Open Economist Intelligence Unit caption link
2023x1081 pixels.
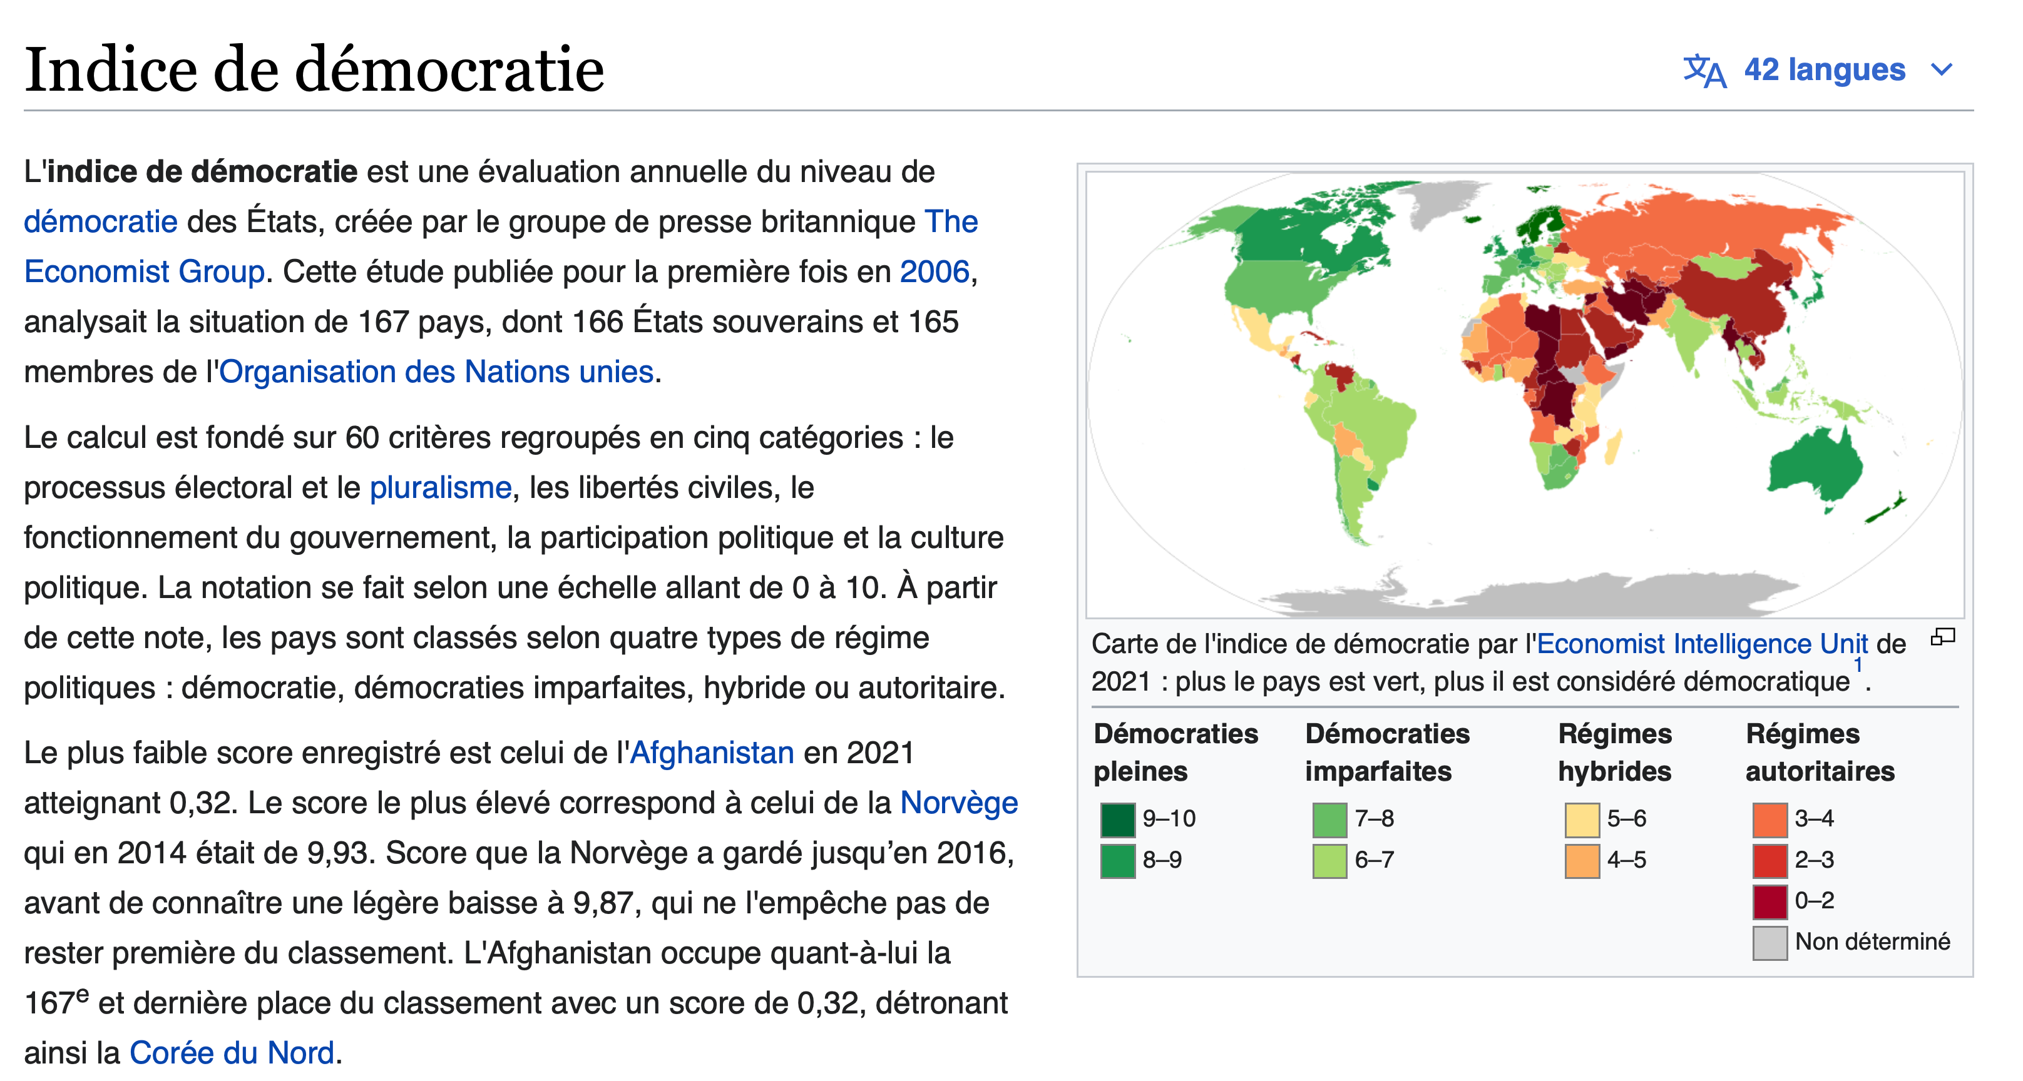[1702, 644]
